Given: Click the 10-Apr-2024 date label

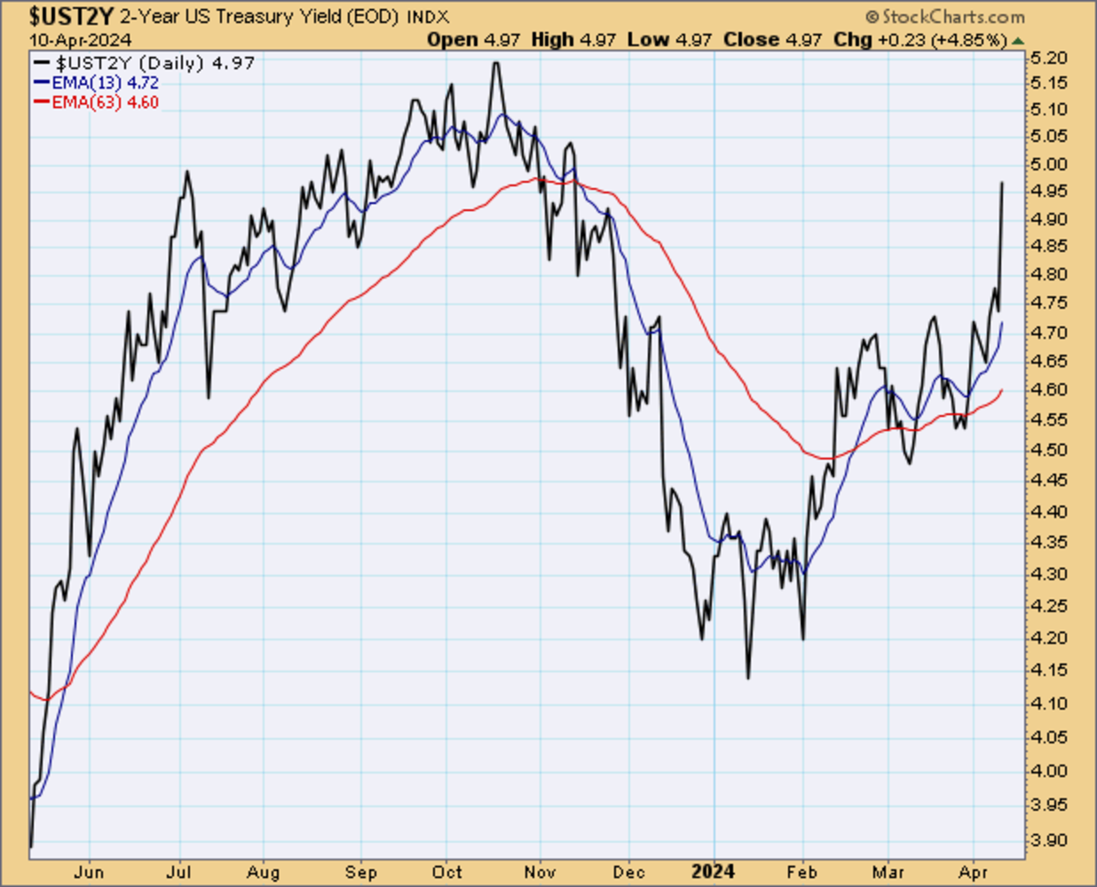Looking at the screenshot, I should (x=68, y=40).
